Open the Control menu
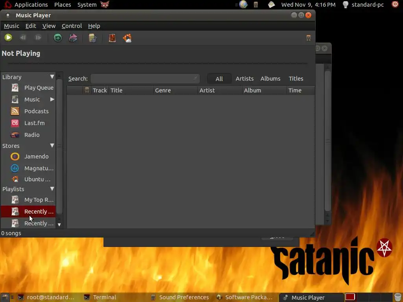 pos(72,26)
